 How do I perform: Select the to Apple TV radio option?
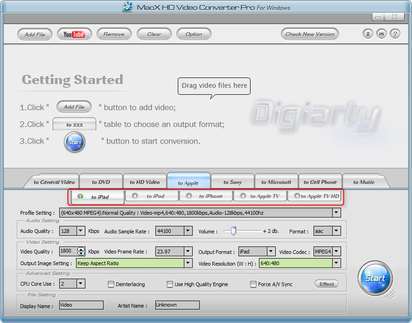click(x=243, y=196)
